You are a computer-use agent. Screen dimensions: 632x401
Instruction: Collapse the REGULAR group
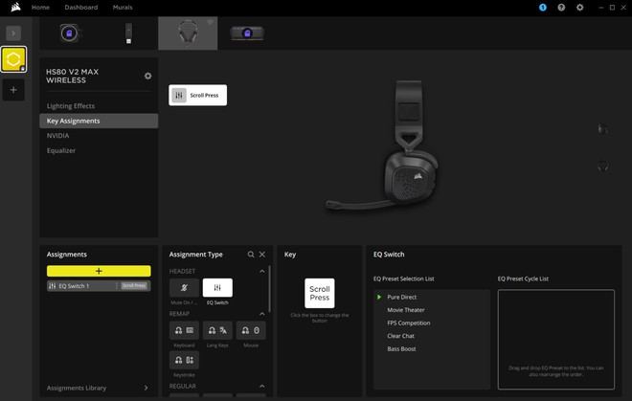click(262, 386)
